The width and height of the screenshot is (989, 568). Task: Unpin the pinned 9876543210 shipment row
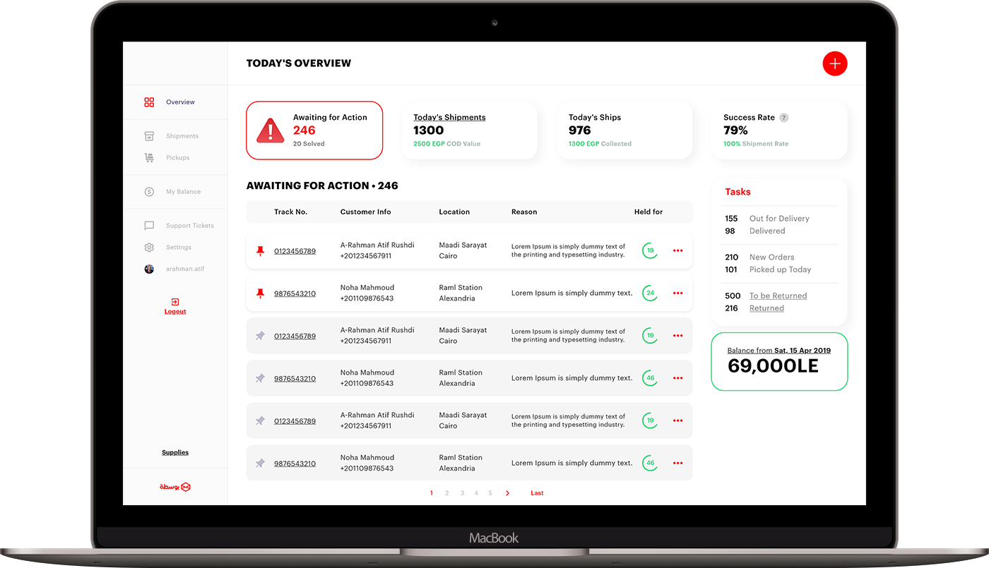point(260,293)
